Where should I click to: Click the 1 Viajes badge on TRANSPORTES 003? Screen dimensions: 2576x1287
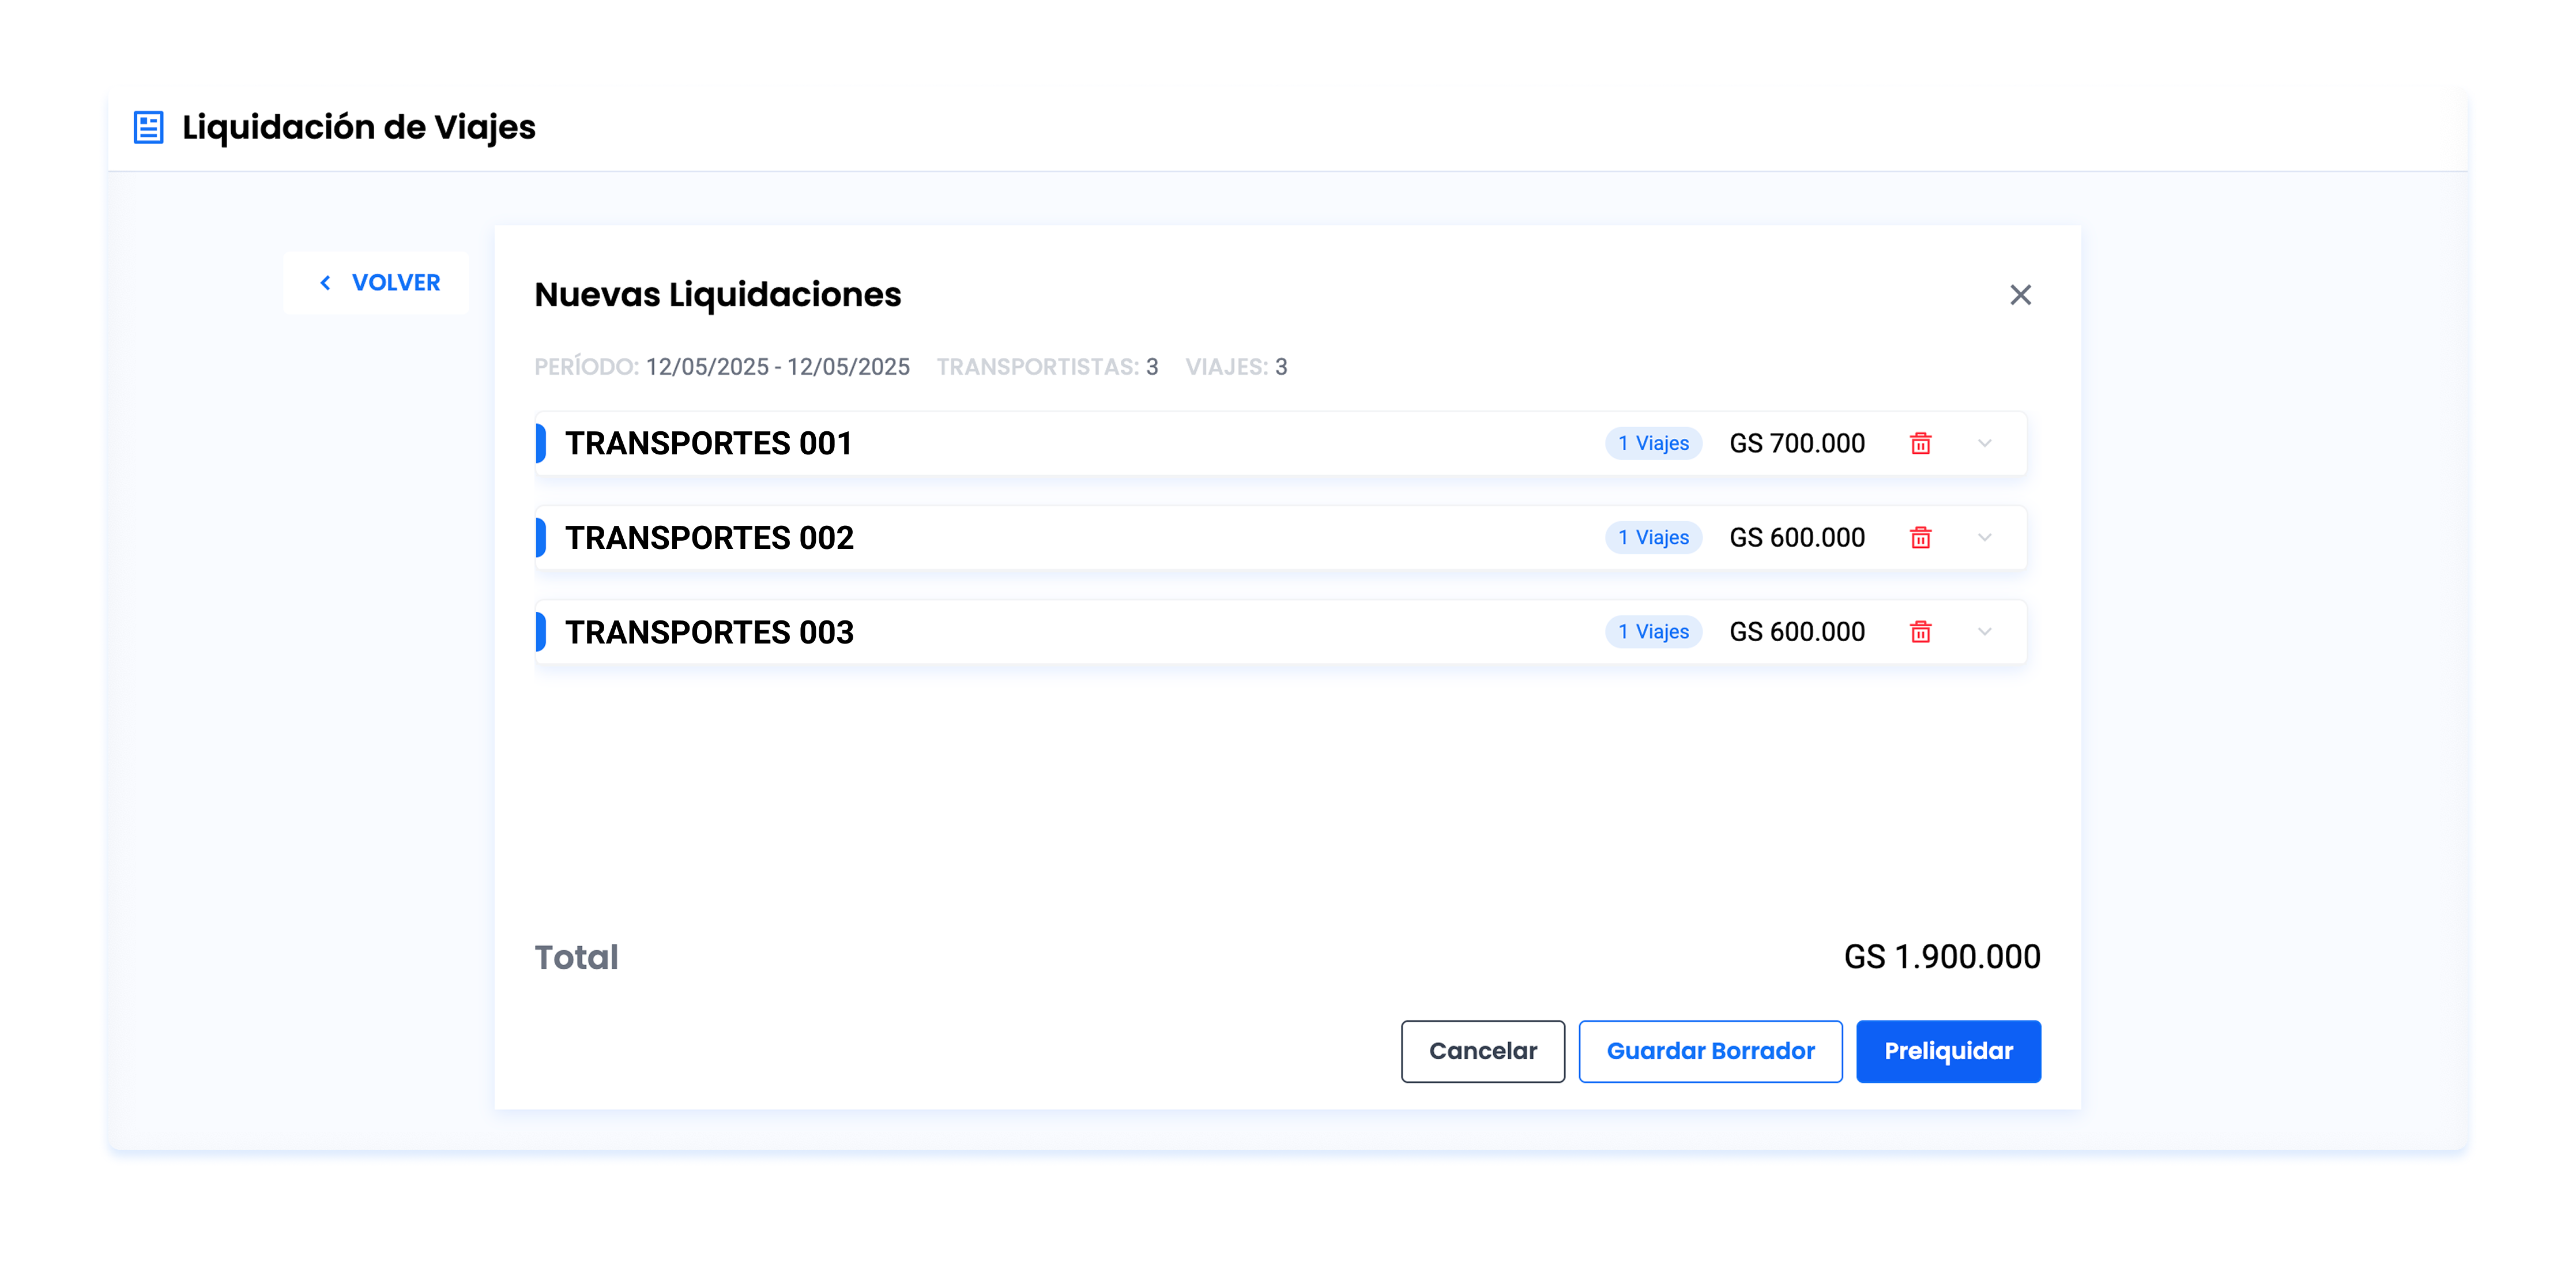[x=1653, y=632]
